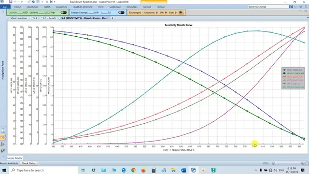Viewport: 309px width, 174px height.
Task: Switch to the S-1 document tab
Action: tap(35, 18)
